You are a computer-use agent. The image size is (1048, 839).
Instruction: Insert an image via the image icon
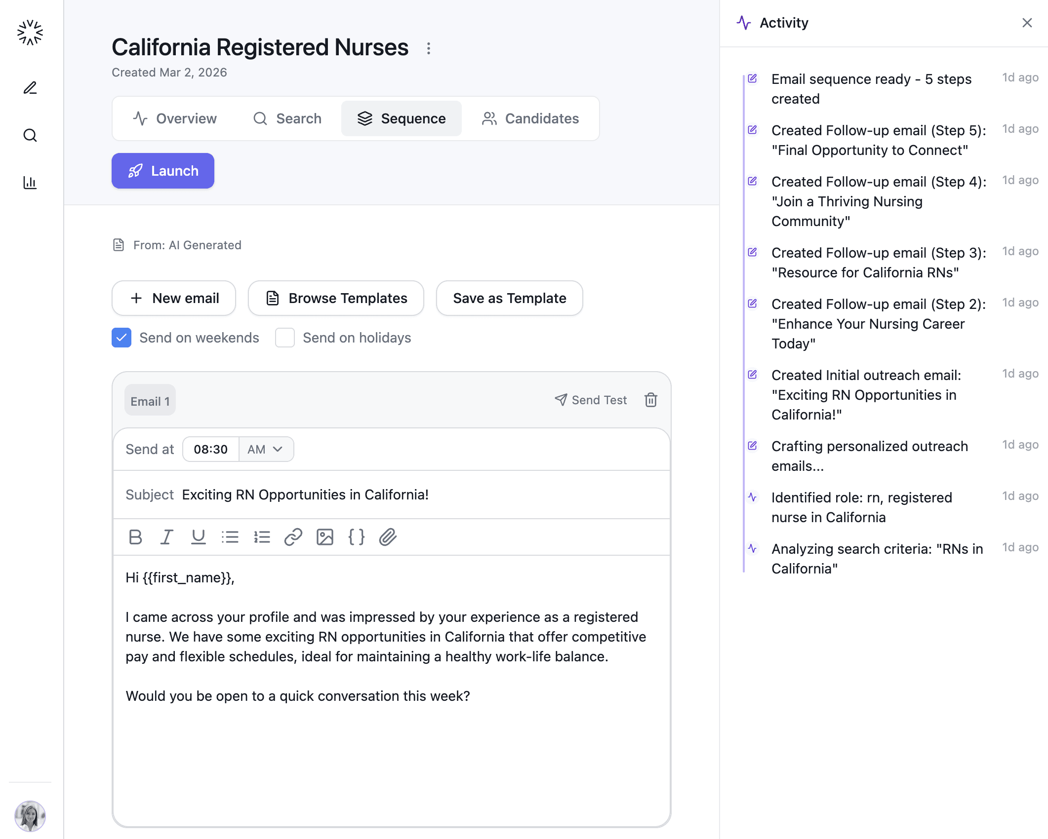[x=325, y=537]
